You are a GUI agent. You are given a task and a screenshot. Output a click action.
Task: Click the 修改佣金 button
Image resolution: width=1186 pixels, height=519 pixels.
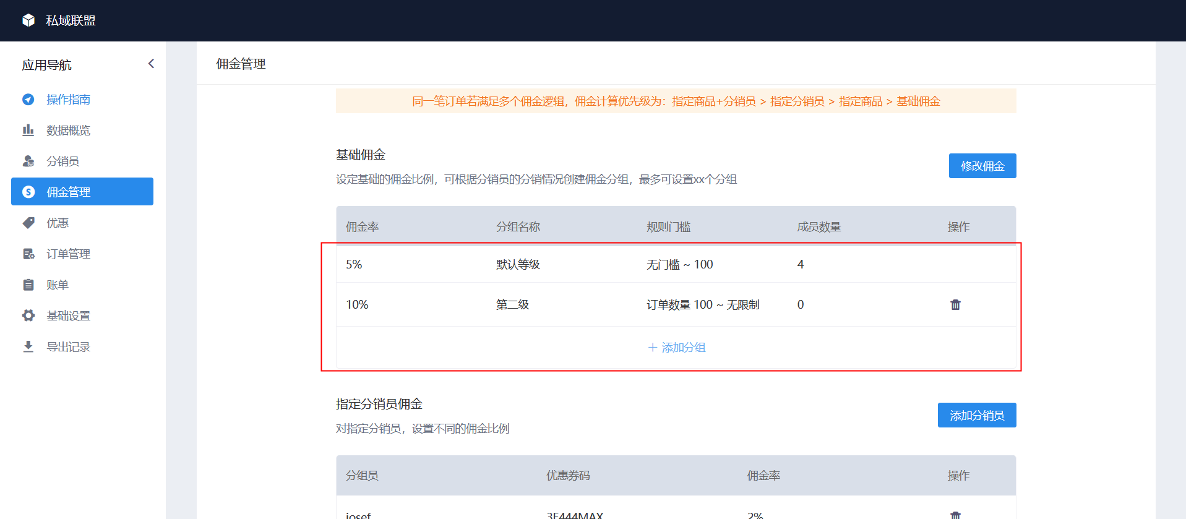pyautogui.click(x=982, y=166)
